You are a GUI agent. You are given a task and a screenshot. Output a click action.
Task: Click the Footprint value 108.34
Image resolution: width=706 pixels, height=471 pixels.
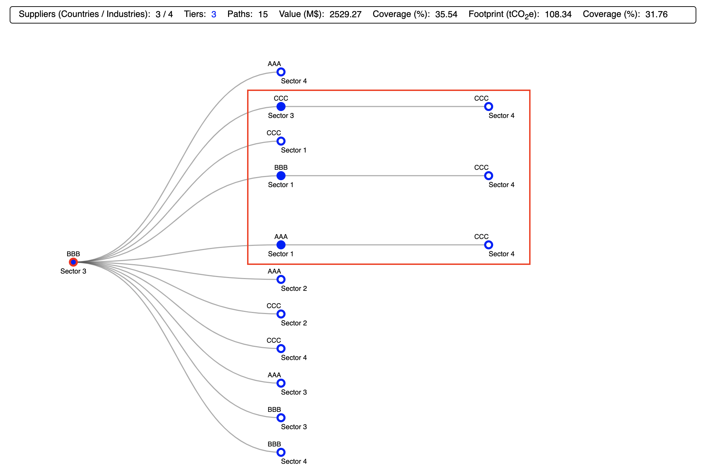[x=558, y=15]
